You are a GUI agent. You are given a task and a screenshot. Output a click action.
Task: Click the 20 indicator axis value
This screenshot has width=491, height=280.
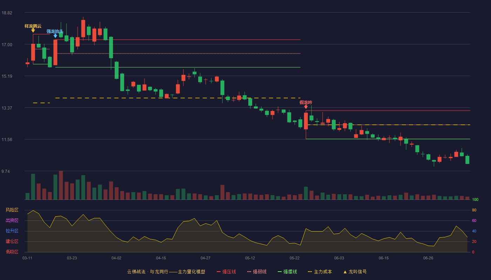point(474,241)
